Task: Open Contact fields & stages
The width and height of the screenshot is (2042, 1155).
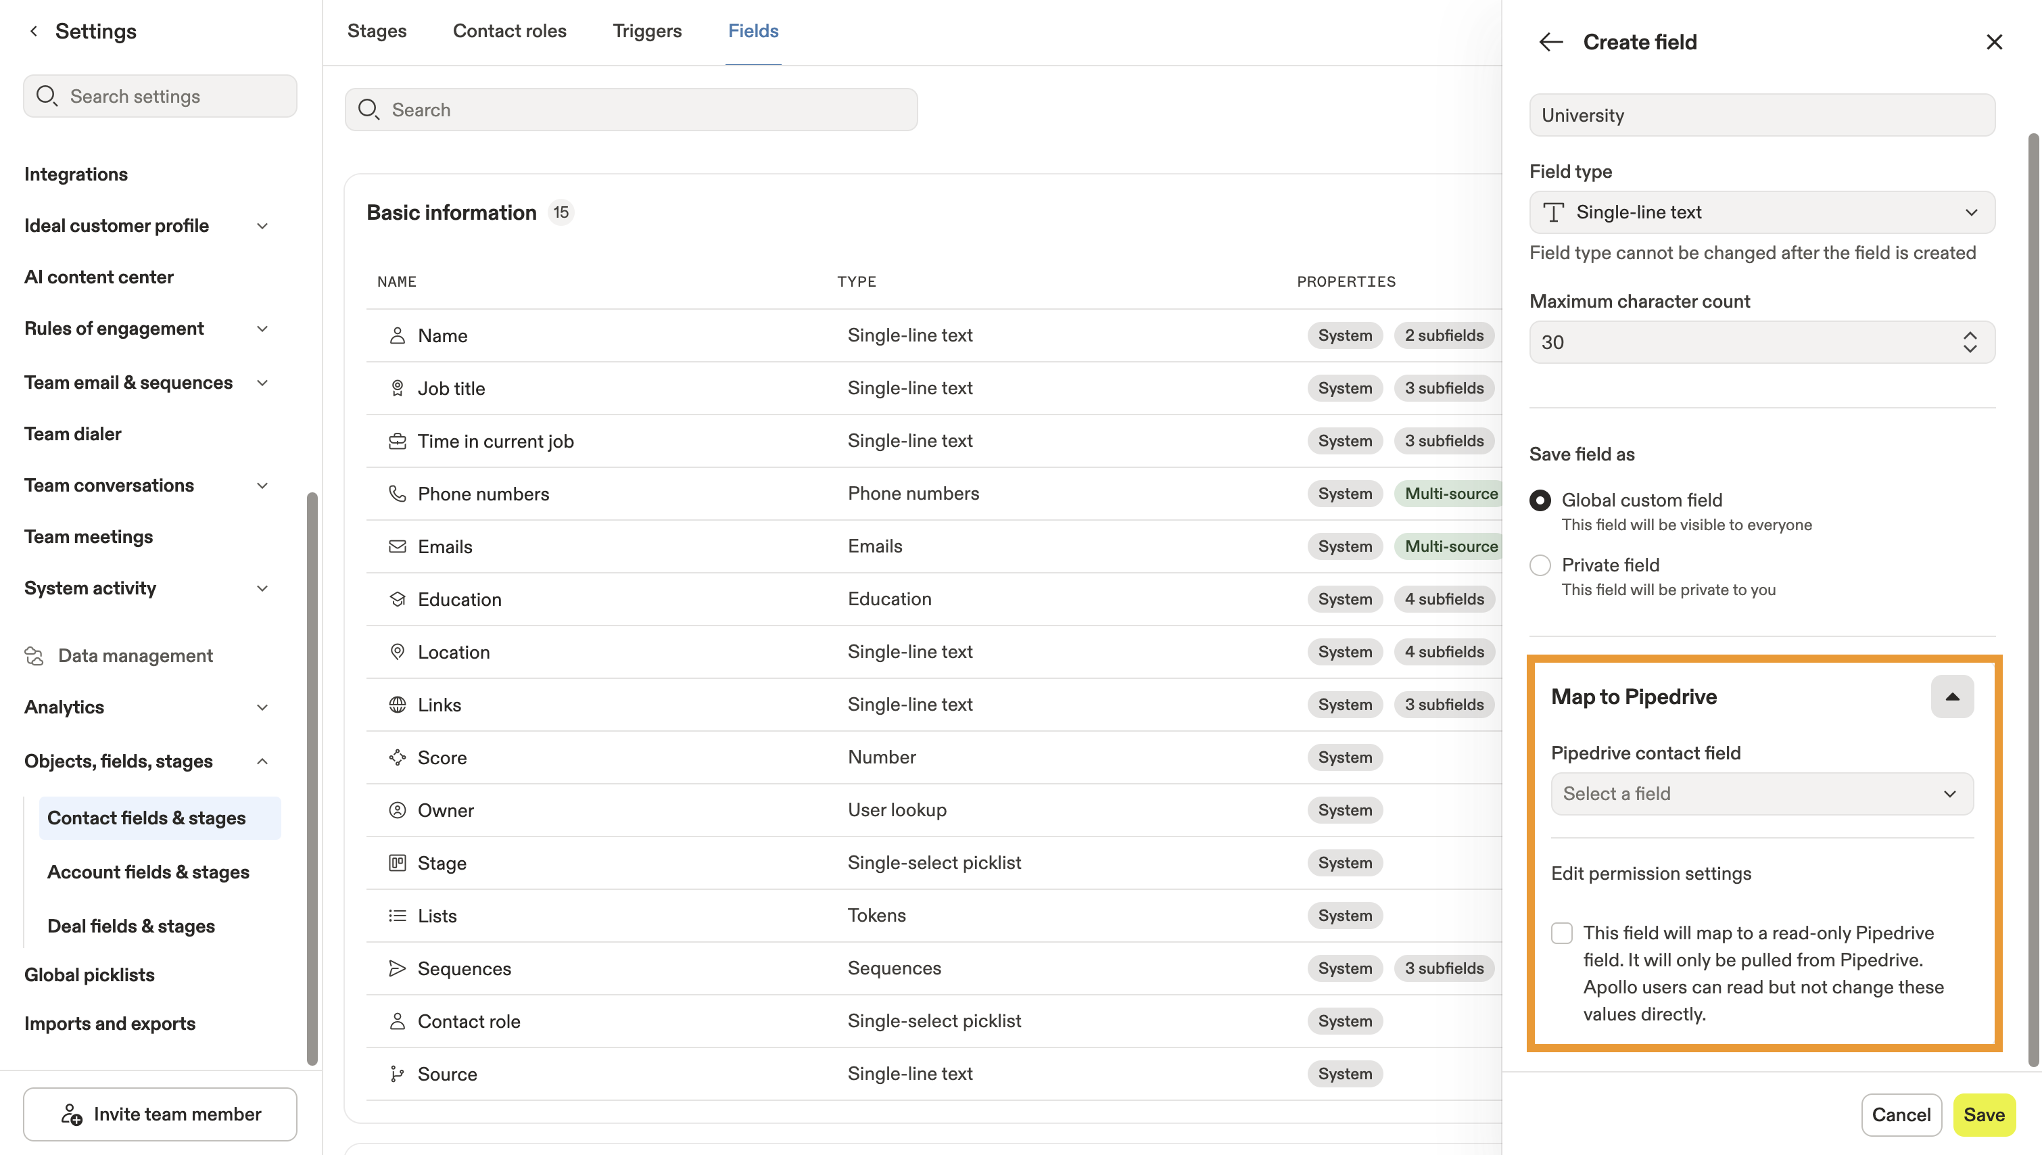Action: [x=160, y=818]
